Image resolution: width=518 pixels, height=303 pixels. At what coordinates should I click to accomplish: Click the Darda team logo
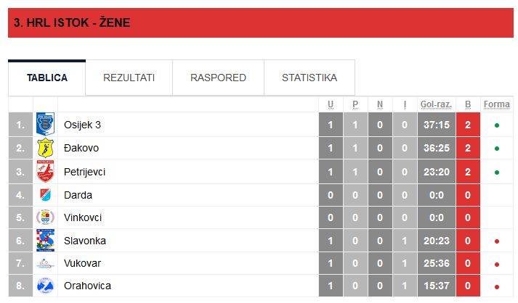[x=45, y=195]
